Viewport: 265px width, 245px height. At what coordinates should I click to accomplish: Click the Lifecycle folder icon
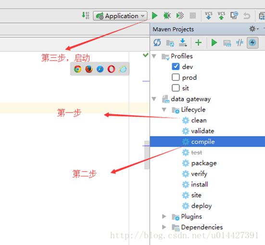tap(176, 110)
